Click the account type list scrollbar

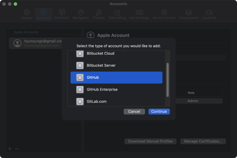coord(167,80)
